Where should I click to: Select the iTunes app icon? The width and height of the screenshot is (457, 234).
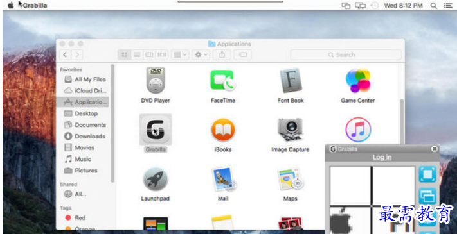pyautogui.click(x=358, y=130)
